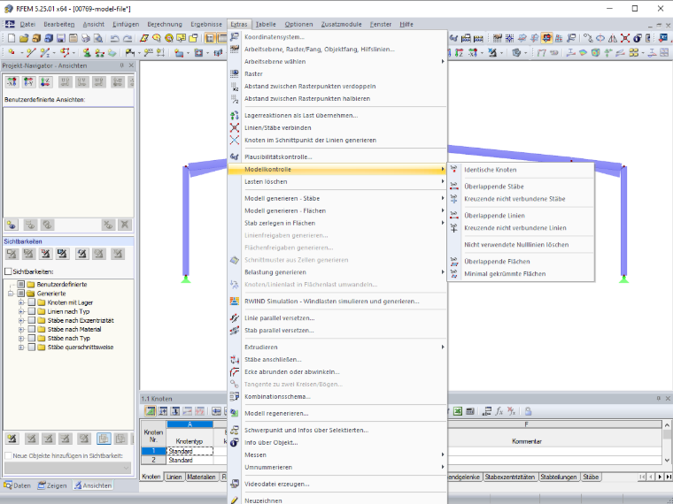Click the formula fx icon in table toolbar

coord(499,411)
